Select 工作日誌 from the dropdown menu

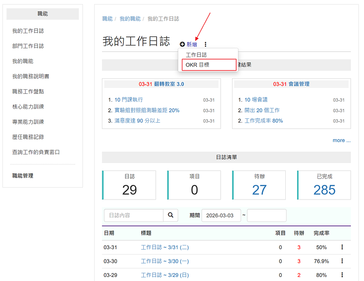click(196, 55)
